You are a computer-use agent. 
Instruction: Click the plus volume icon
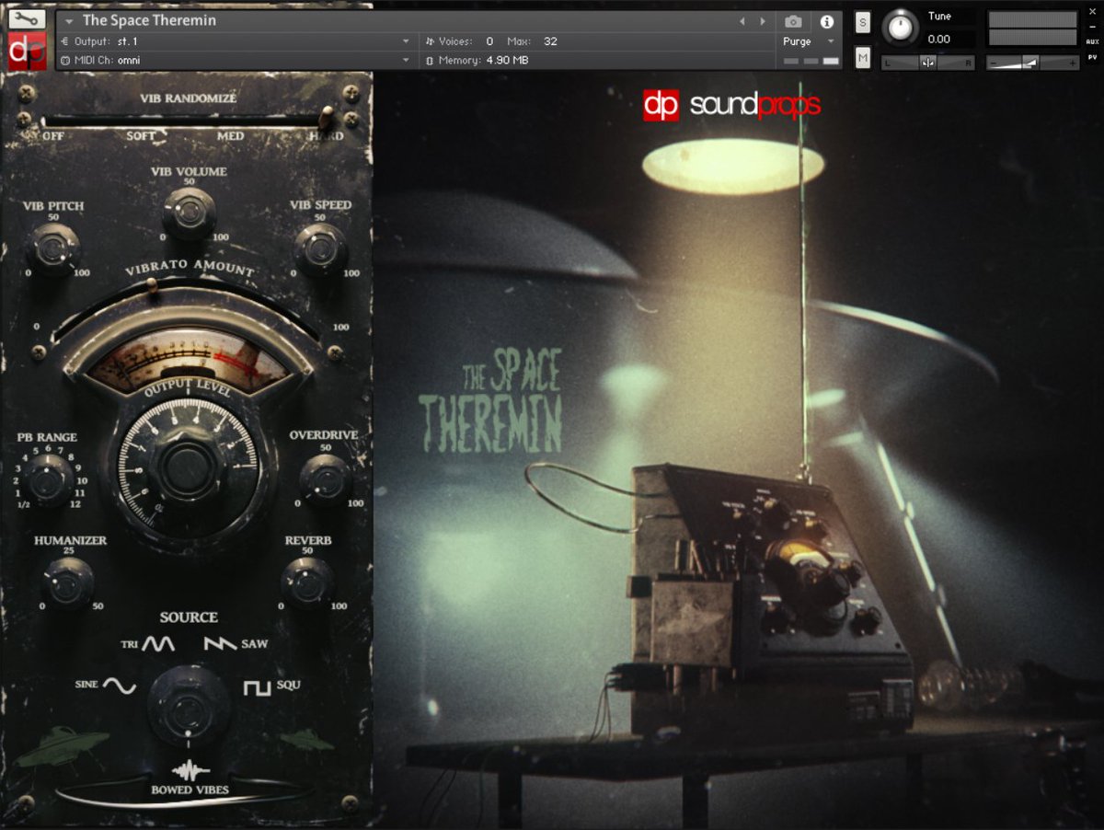point(1073,63)
